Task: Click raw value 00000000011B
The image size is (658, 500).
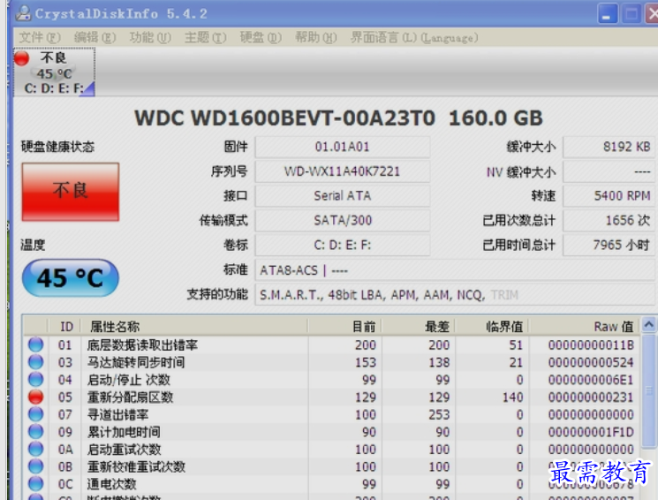Action: coord(591,345)
